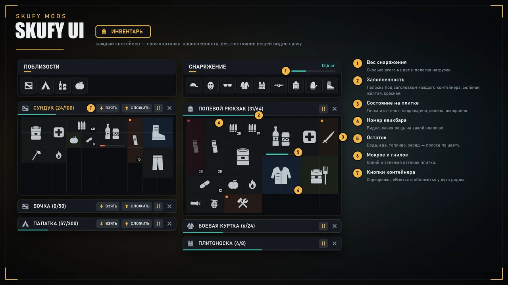Select canned food with fork in backpack
508x285 pixels.
click(319, 175)
